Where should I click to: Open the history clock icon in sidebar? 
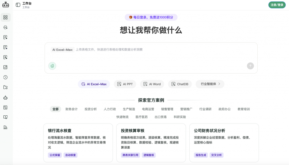click(6, 77)
